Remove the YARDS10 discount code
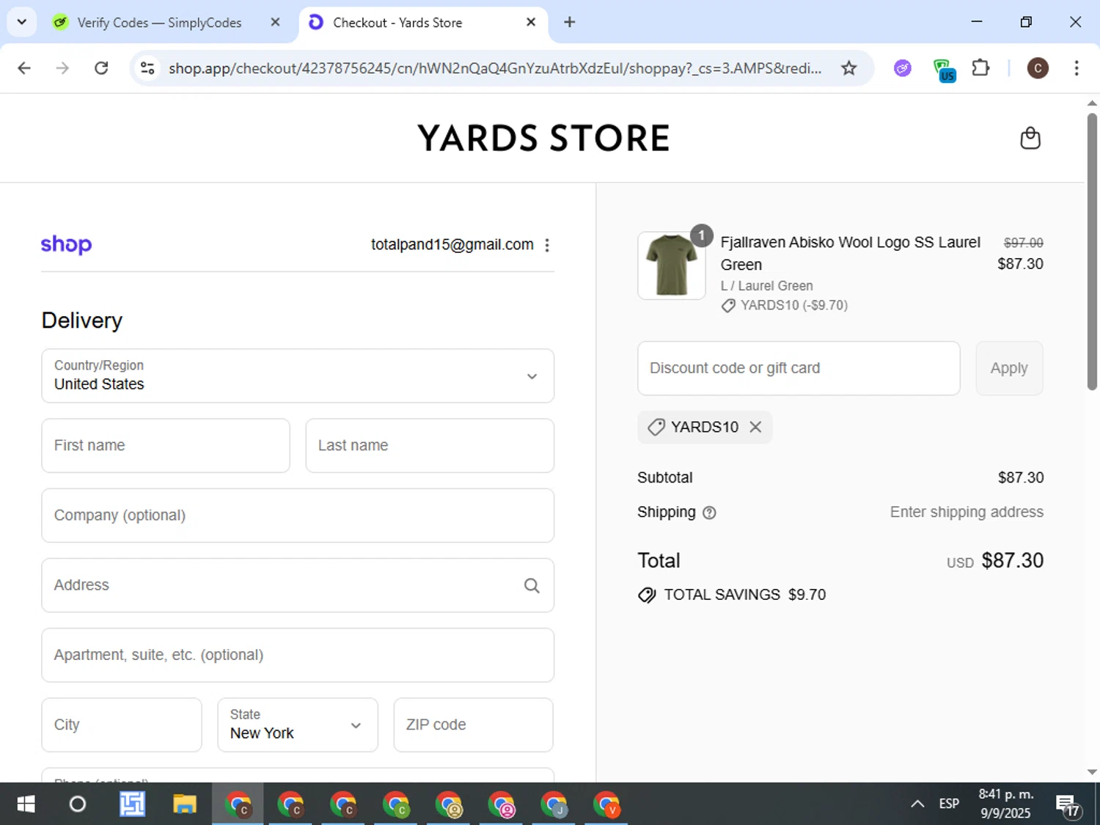This screenshot has height=825, width=1100. click(755, 427)
